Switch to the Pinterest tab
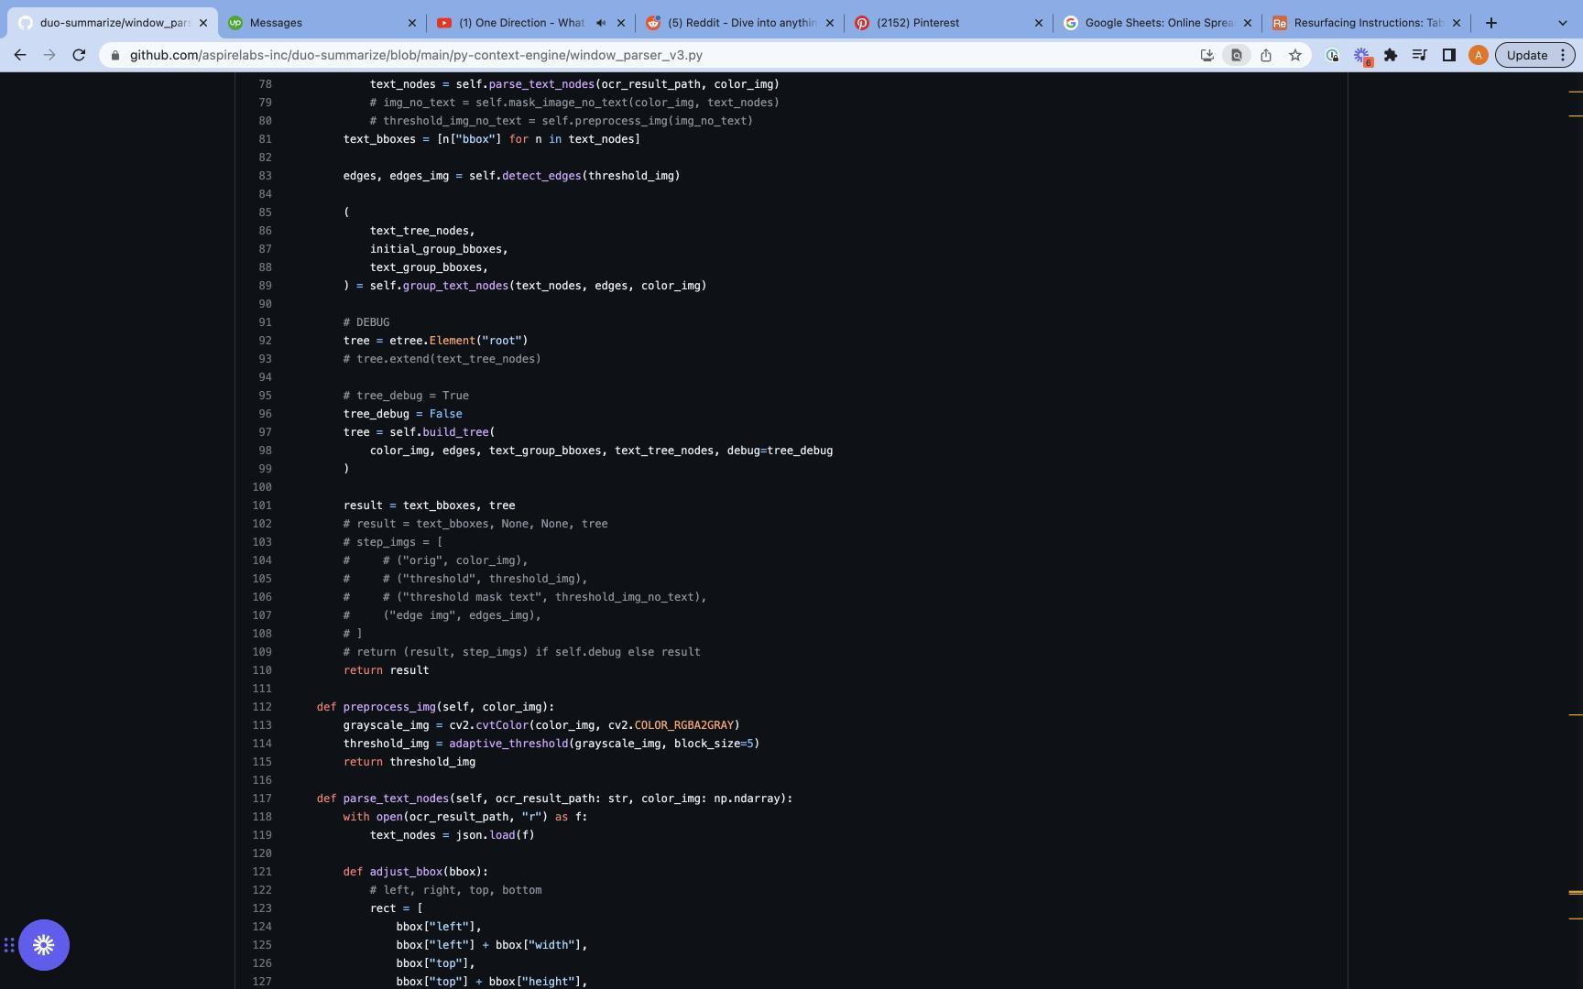This screenshot has width=1583, height=989. (x=949, y=23)
